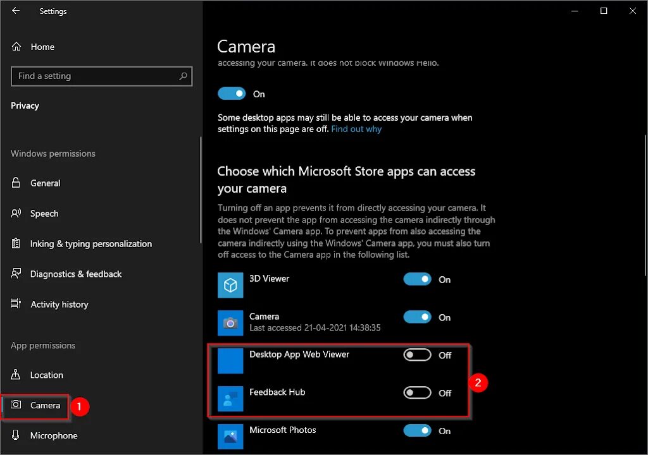The width and height of the screenshot is (648, 455).
Task: Enable camera access for Feedback Hub
Action: point(418,392)
